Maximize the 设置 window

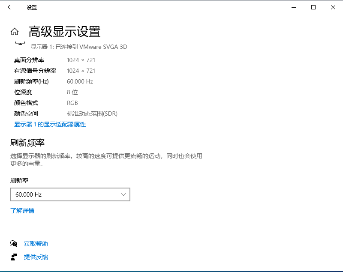click(x=313, y=7)
